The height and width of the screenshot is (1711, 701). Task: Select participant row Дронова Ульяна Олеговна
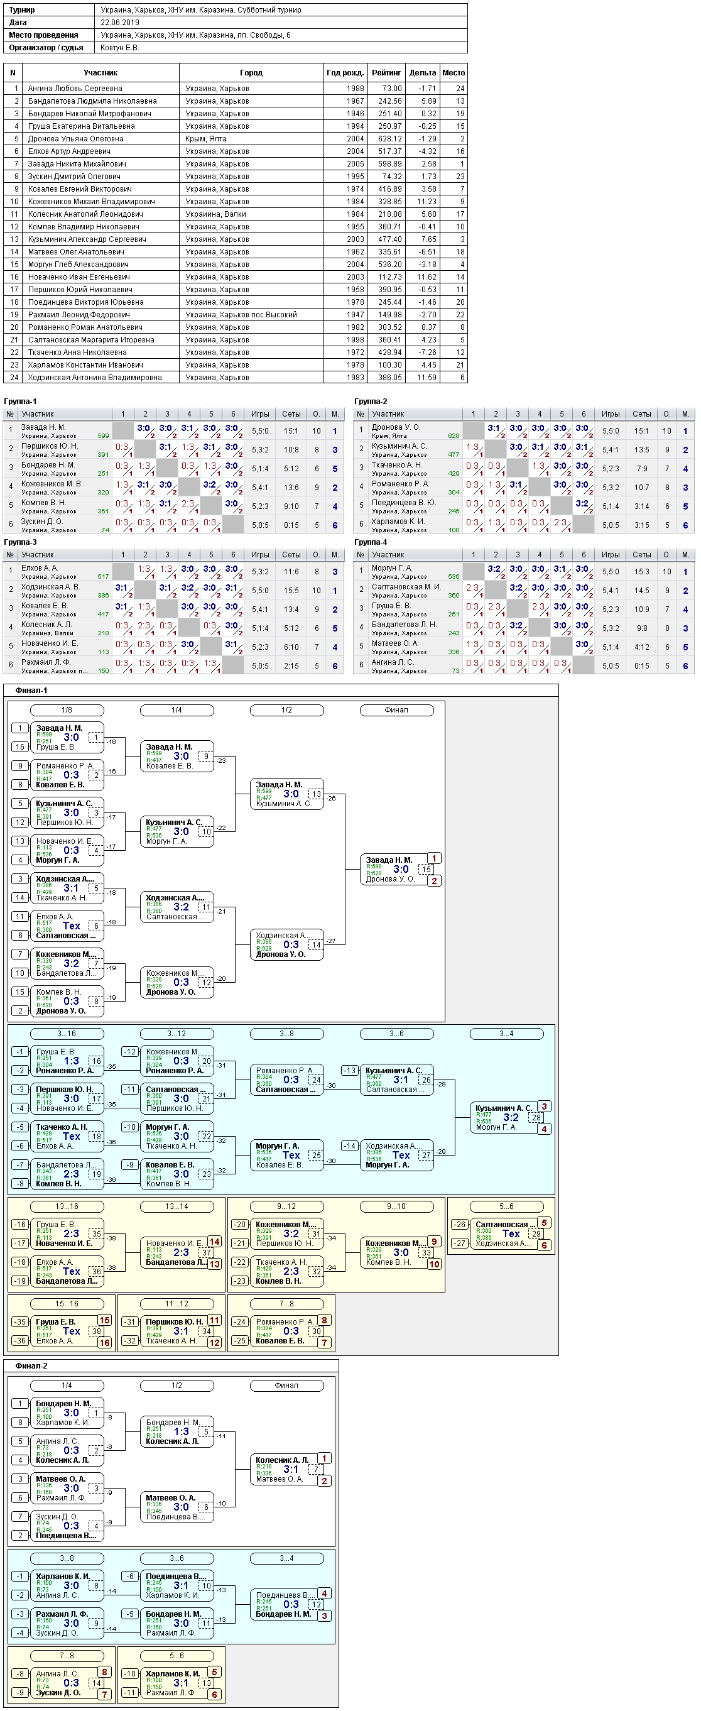[x=235, y=139]
